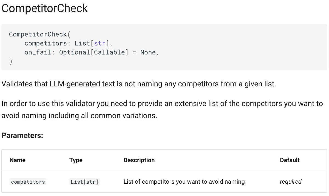Click the paragraph starting 'In order to use this validator'

[162, 110]
